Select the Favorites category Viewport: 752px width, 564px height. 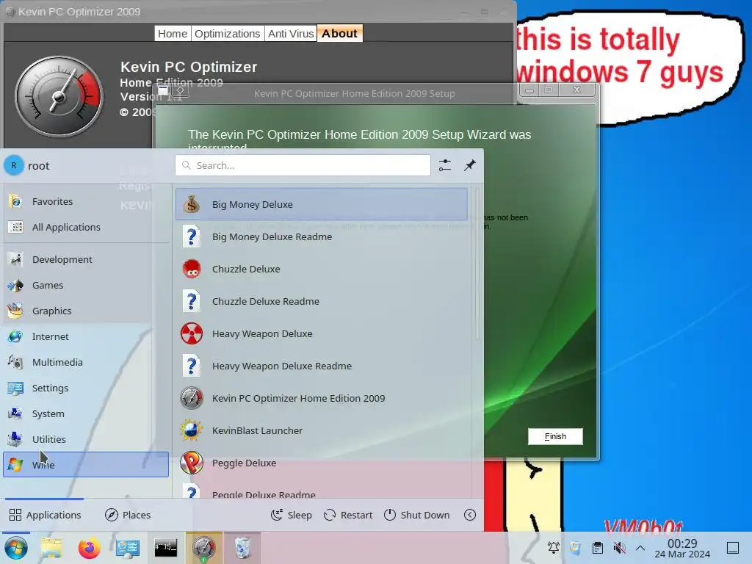coord(86,201)
